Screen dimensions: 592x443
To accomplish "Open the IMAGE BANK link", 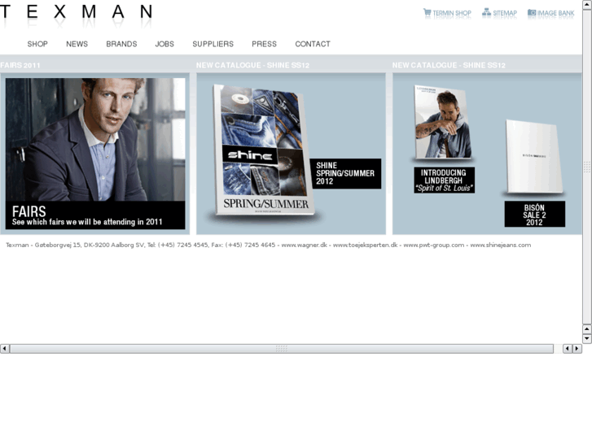I will pyautogui.click(x=555, y=13).
